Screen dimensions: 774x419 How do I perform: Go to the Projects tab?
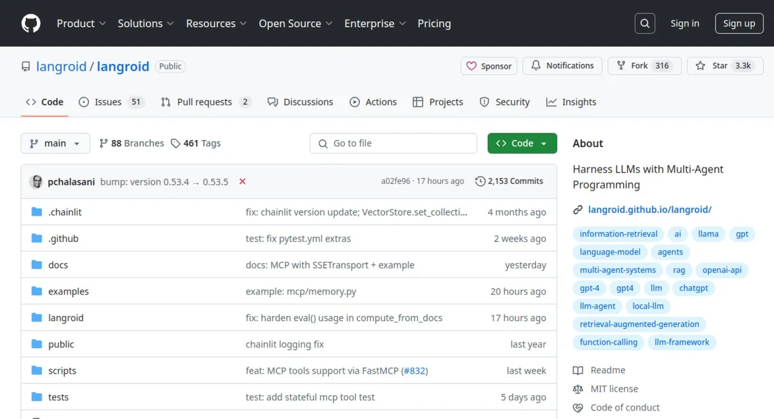pyautogui.click(x=438, y=102)
